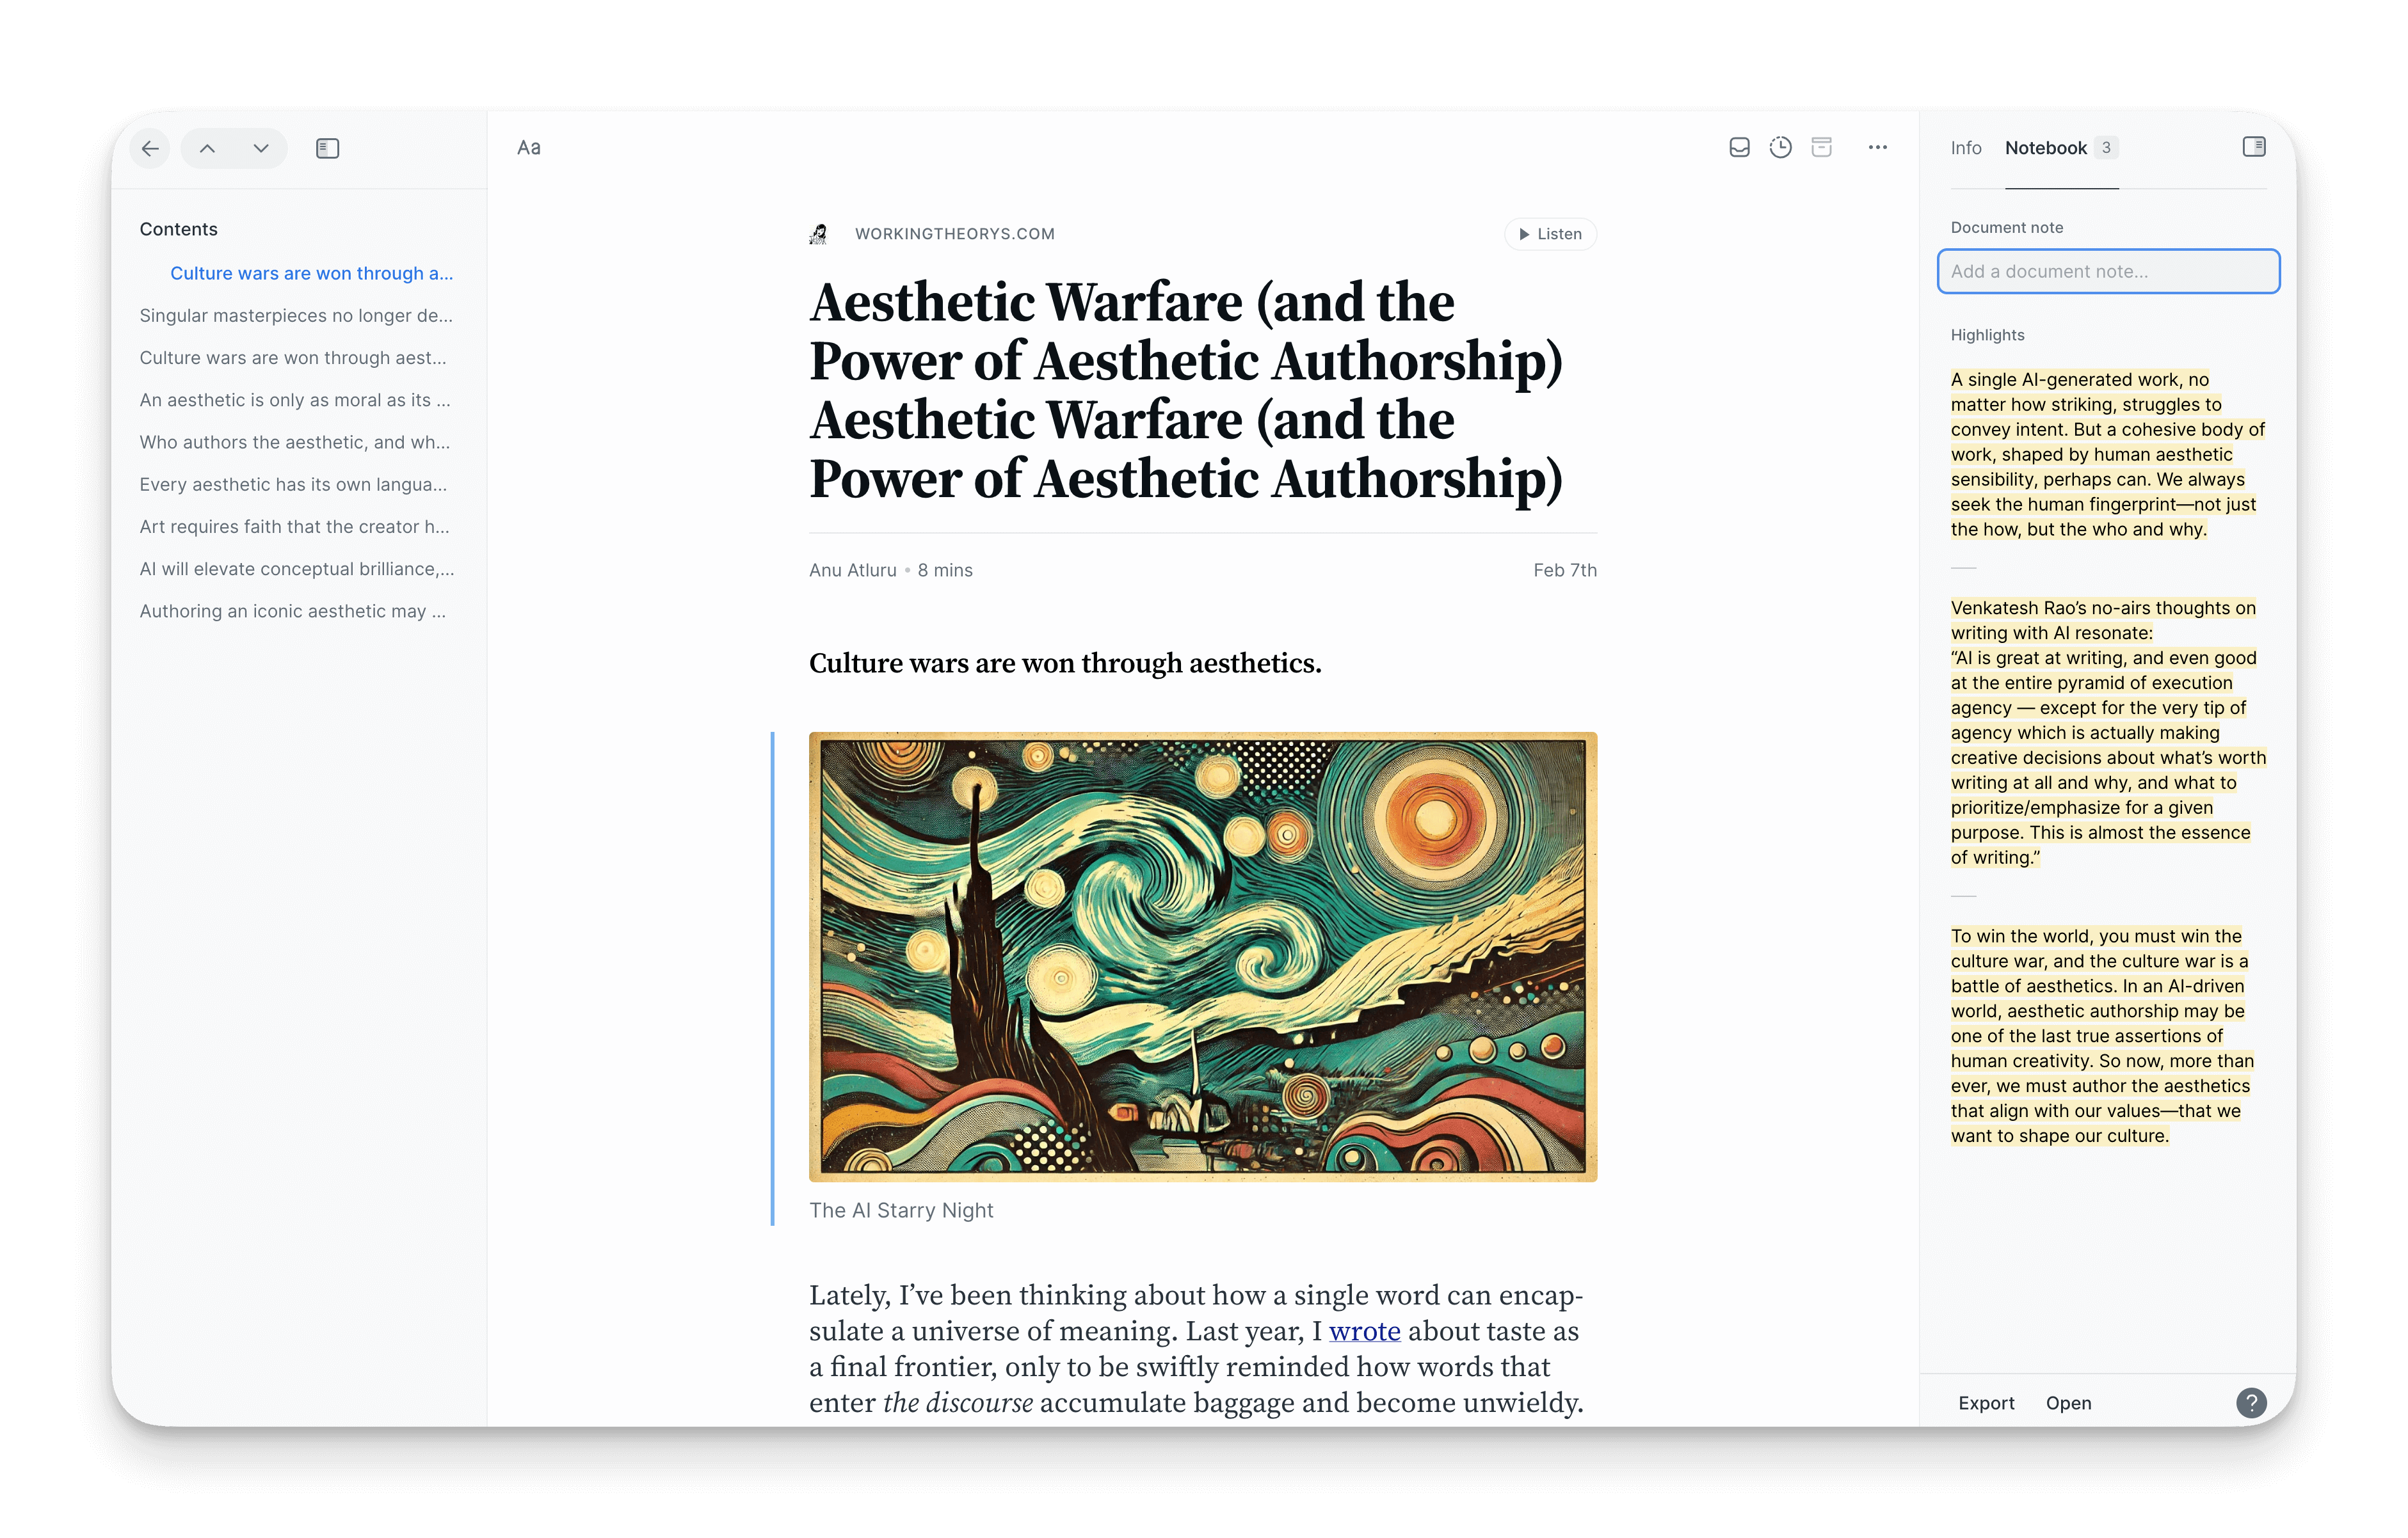Start audio playback with the Listen button
2408x1538 pixels.
[x=1550, y=233]
